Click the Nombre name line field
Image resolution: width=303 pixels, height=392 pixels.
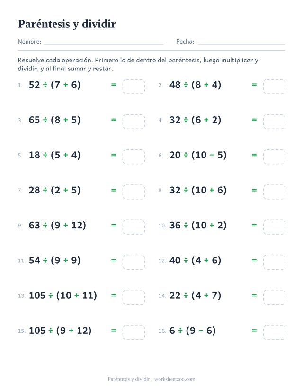click(x=103, y=42)
